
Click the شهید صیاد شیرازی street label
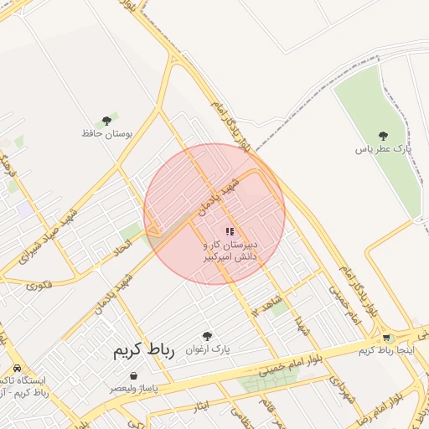point(48,237)
